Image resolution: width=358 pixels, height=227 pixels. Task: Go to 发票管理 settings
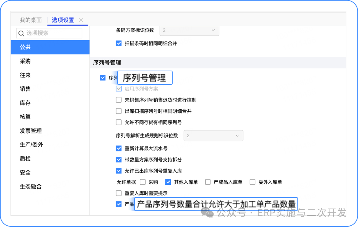[x=31, y=131]
